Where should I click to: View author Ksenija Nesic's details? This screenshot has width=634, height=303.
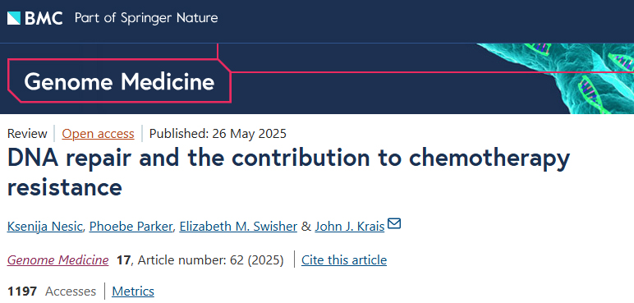pos(45,227)
